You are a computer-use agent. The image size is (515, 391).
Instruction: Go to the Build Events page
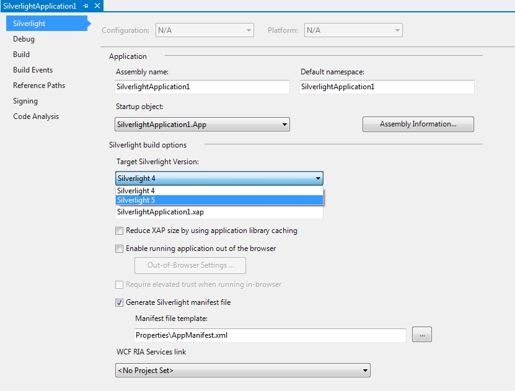pos(33,70)
